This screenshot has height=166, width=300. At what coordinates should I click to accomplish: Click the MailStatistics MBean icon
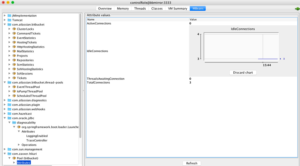(x=14, y=51)
